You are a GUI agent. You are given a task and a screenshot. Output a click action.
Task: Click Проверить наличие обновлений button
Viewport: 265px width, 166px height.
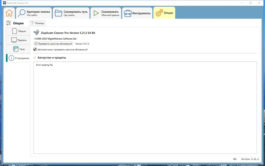point(53,44)
